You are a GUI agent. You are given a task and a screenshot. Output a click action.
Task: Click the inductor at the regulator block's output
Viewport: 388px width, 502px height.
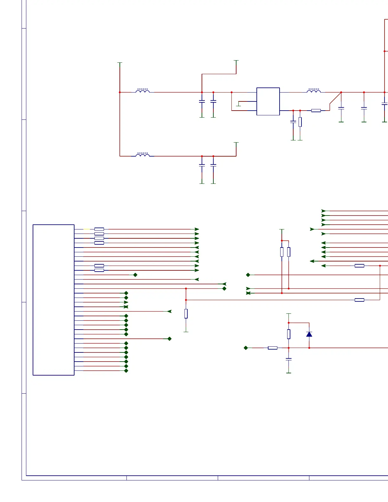[314, 91]
